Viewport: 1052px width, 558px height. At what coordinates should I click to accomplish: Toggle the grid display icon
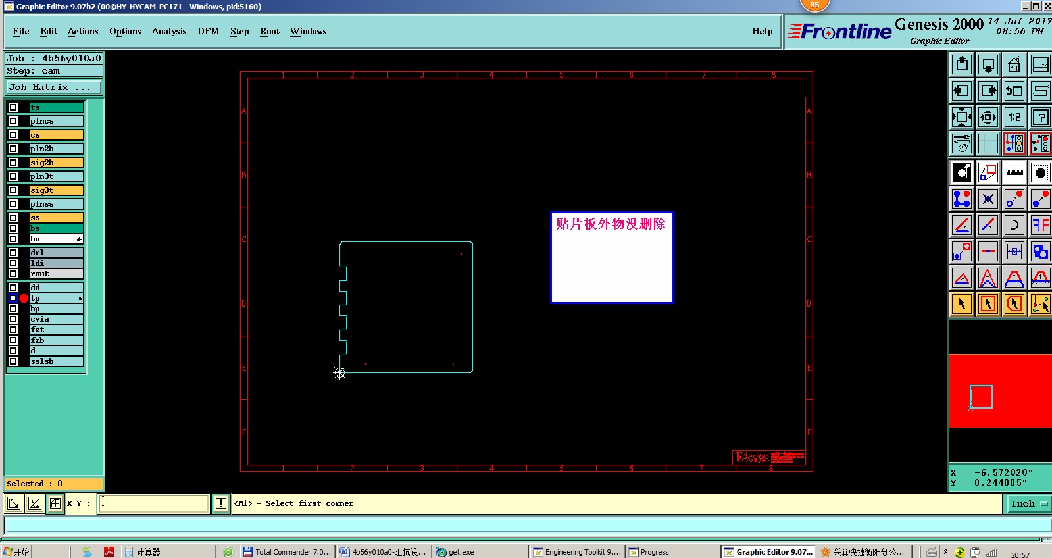coord(988,143)
